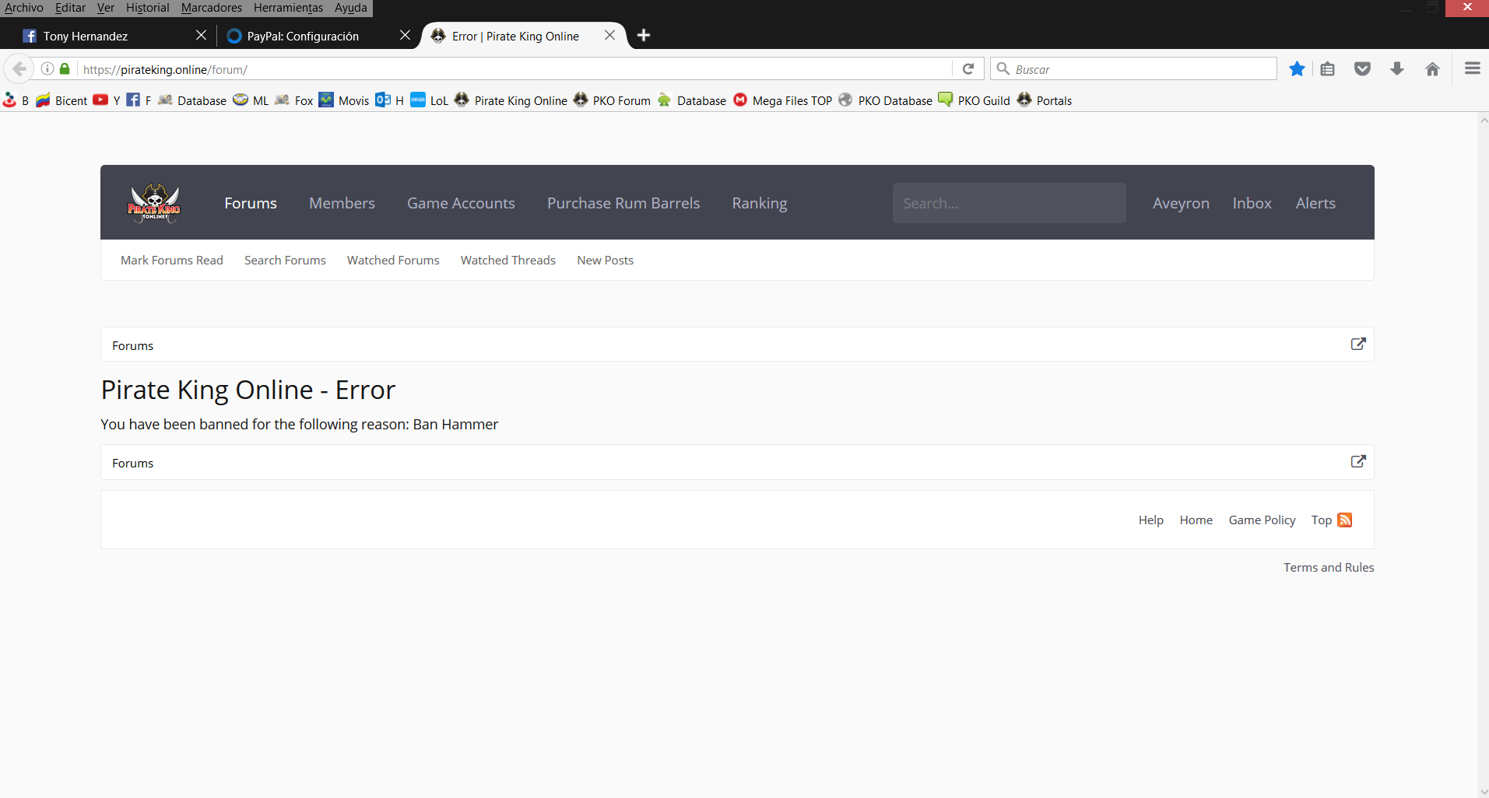Open the Historial menu
This screenshot has height=798, width=1489.
click(147, 8)
